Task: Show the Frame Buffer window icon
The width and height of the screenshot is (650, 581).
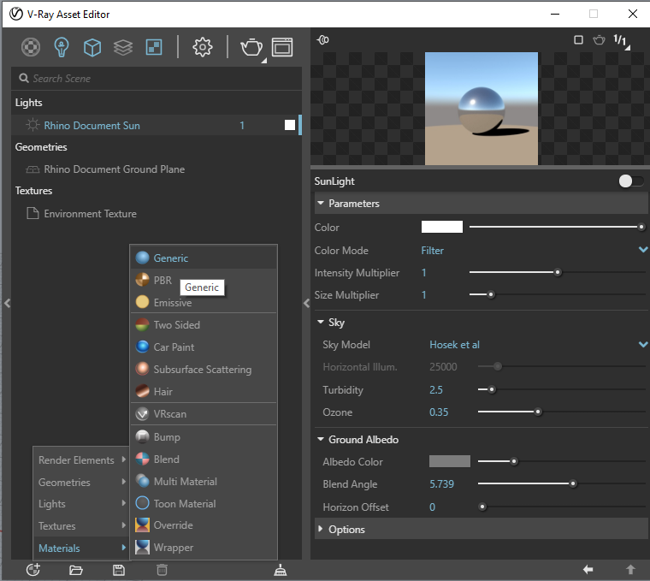Action: (282, 47)
